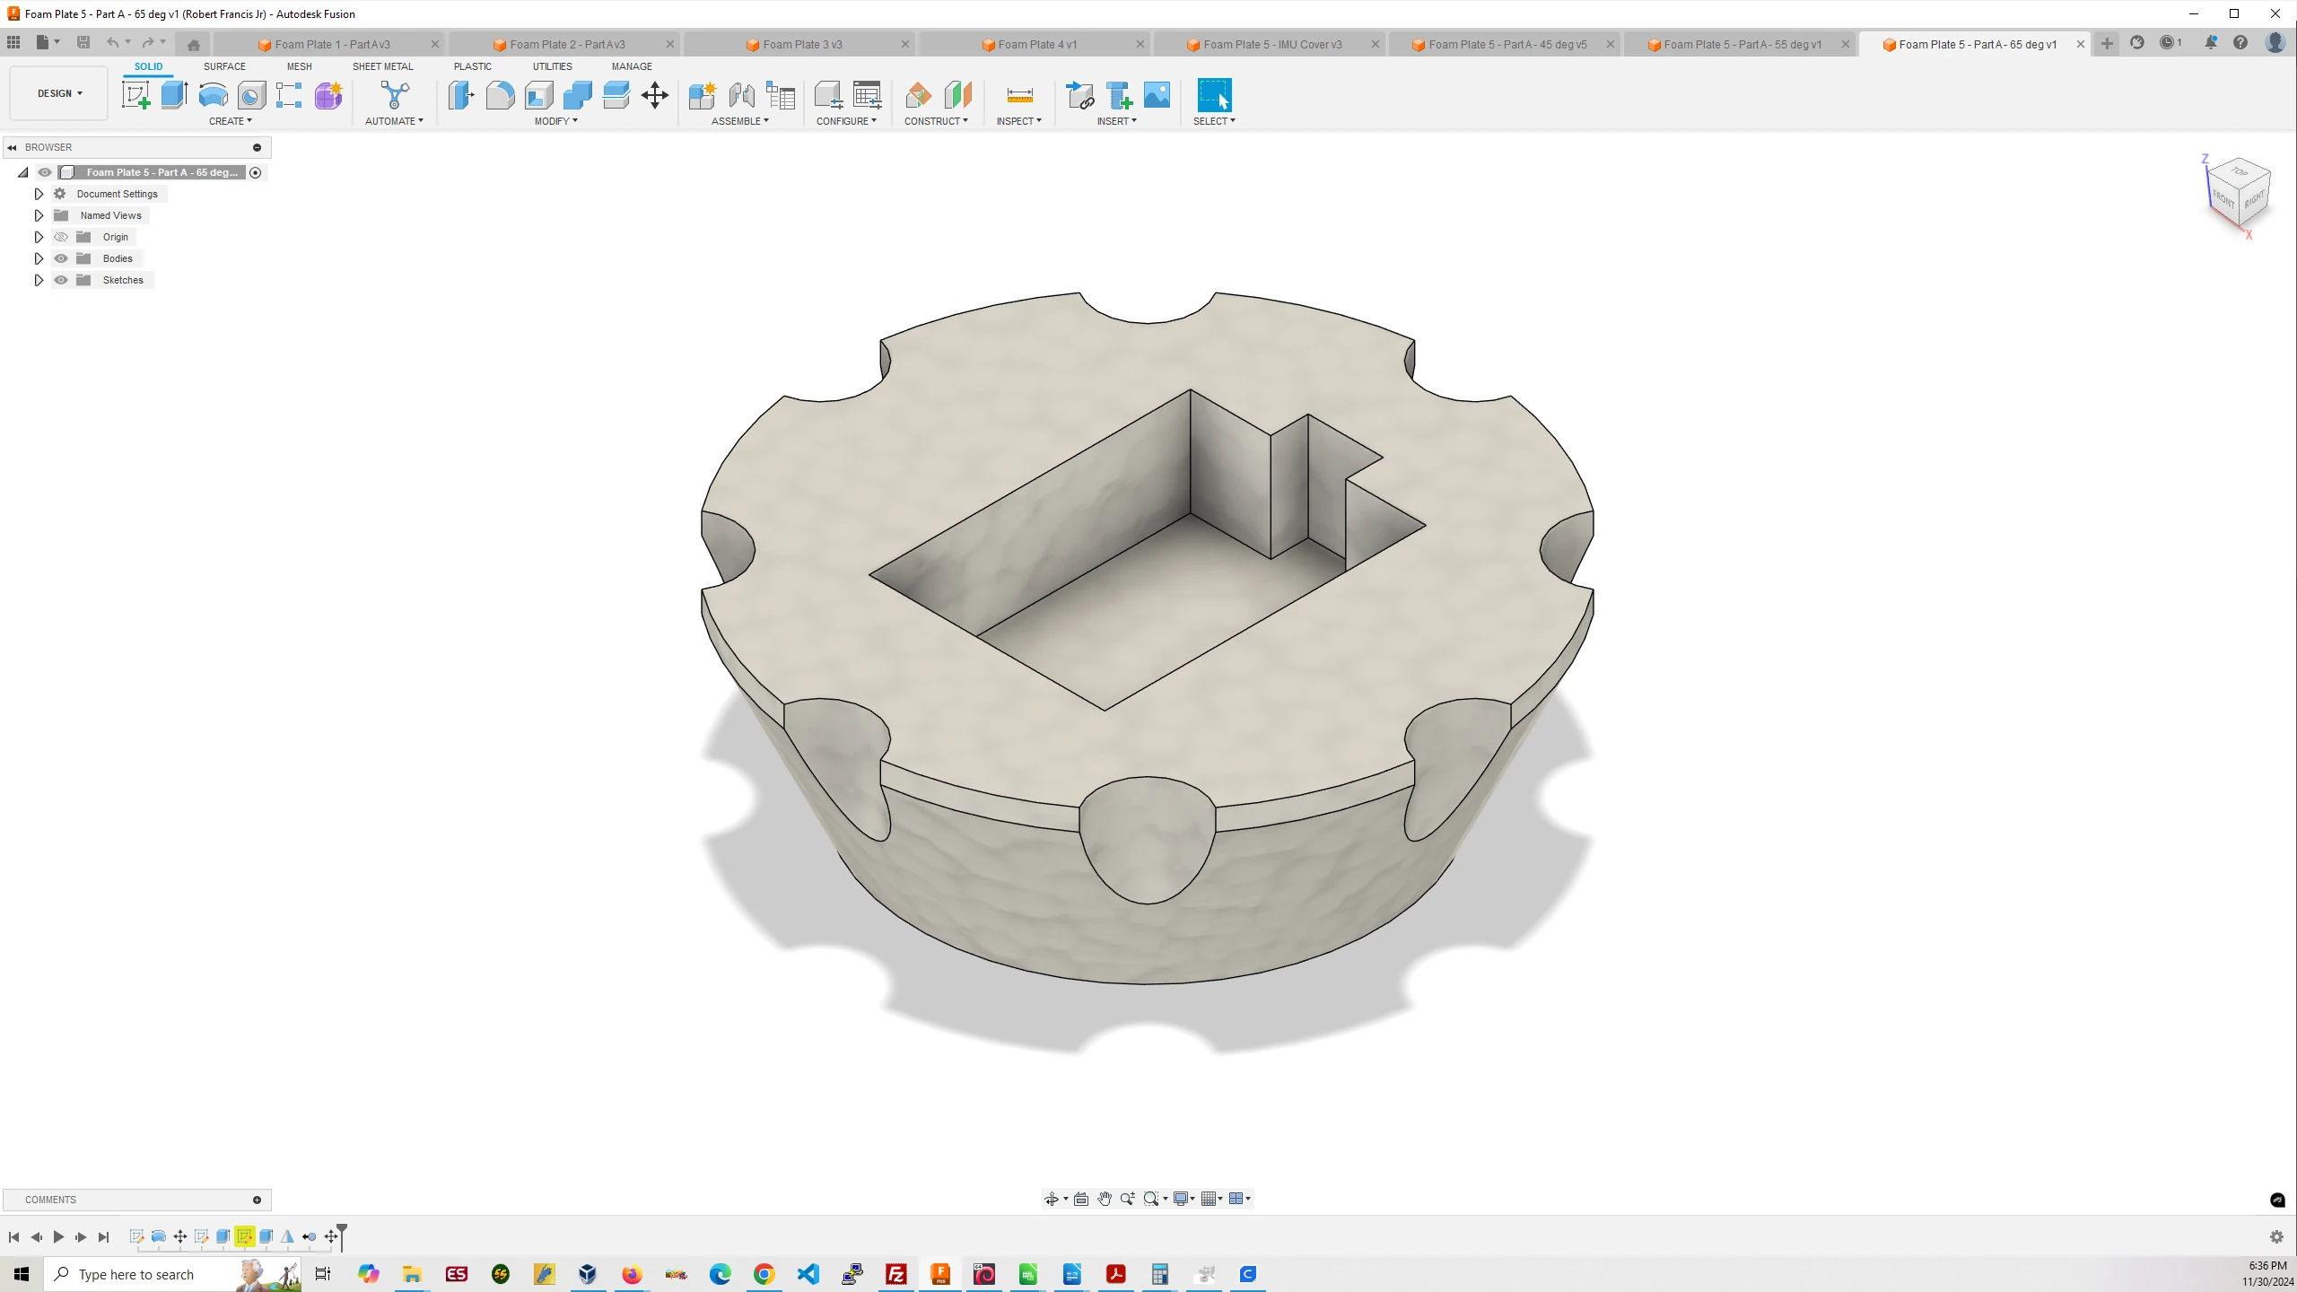Open the DESIGN workspace dropdown
This screenshot has width=2297, height=1292.
pyautogui.click(x=59, y=93)
